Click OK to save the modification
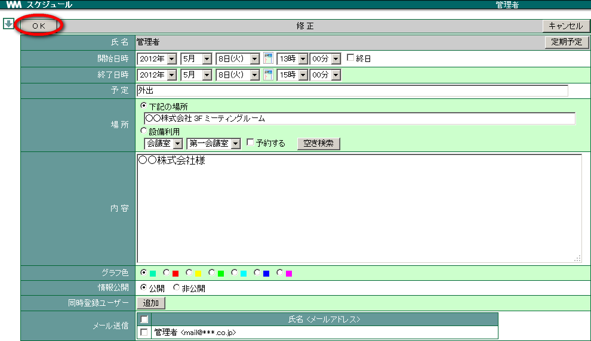The height and width of the screenshot is (341, 591). pos(39,26)
